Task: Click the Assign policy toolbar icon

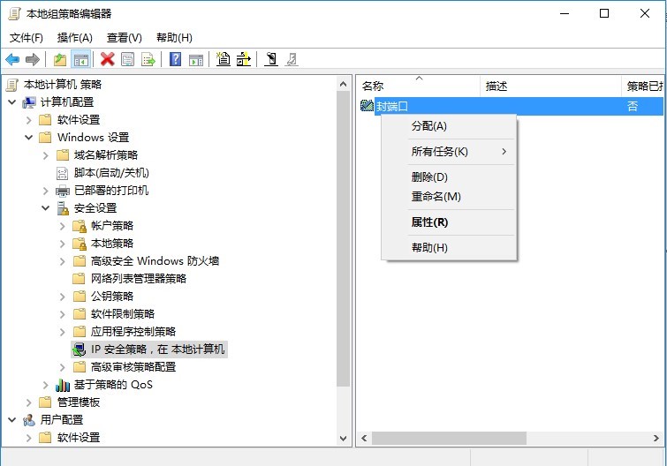Action: (271, 60)
